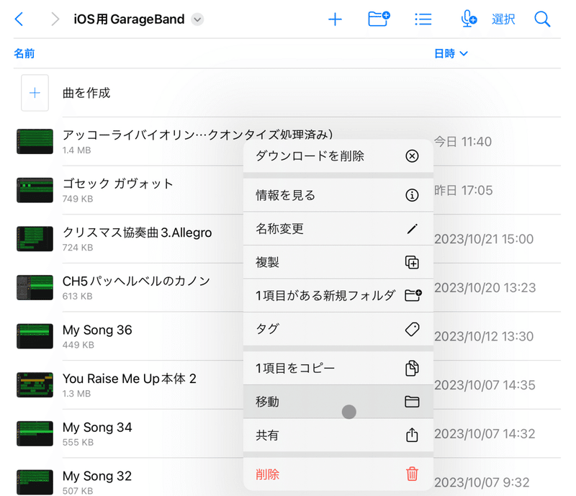The height and width of the screenshot is (496, 576).
Task: Select the My Song 32 file name
Action: pos(97,476)
